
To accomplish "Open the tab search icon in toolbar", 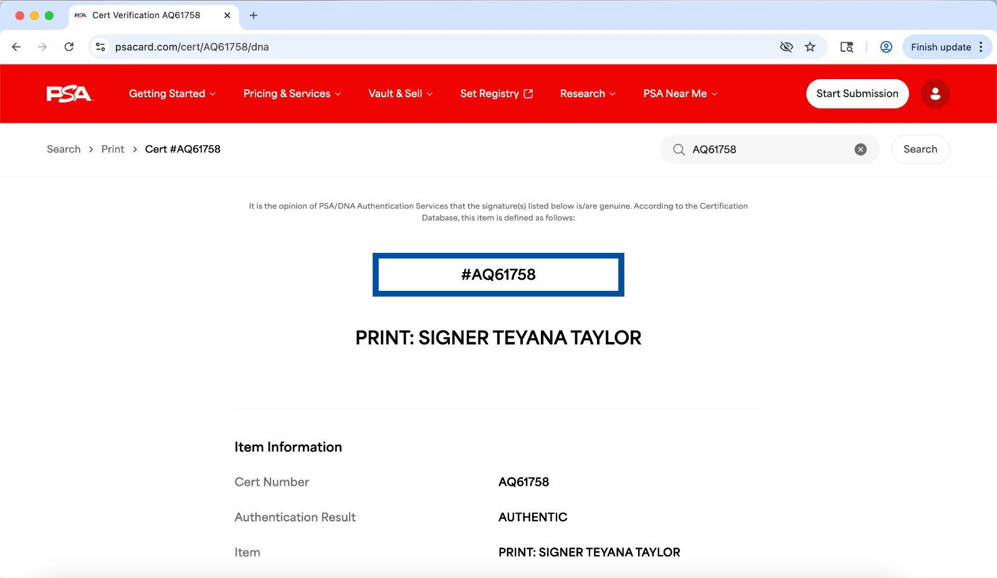I will pyautogui.click(x=846, y=47).
